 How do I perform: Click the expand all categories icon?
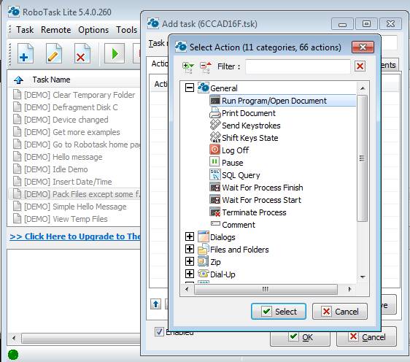click(x=188, y=67)
